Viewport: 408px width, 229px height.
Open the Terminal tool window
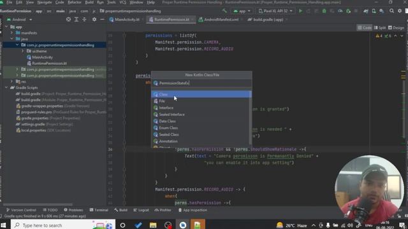(x=99, y=210)
